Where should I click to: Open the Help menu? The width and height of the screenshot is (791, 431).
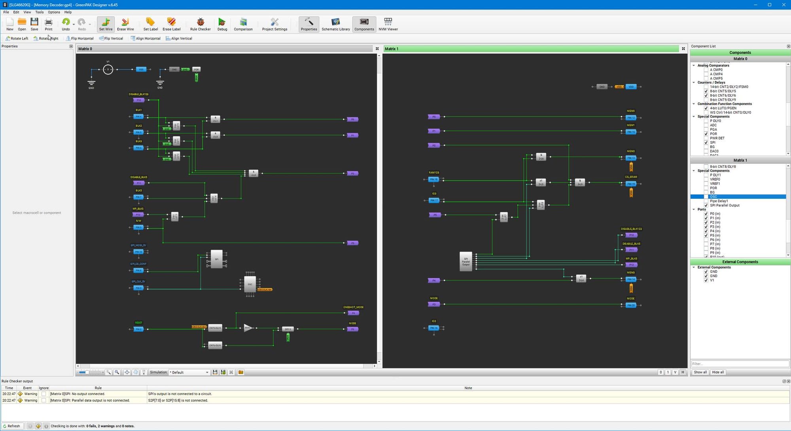(68, 12)
